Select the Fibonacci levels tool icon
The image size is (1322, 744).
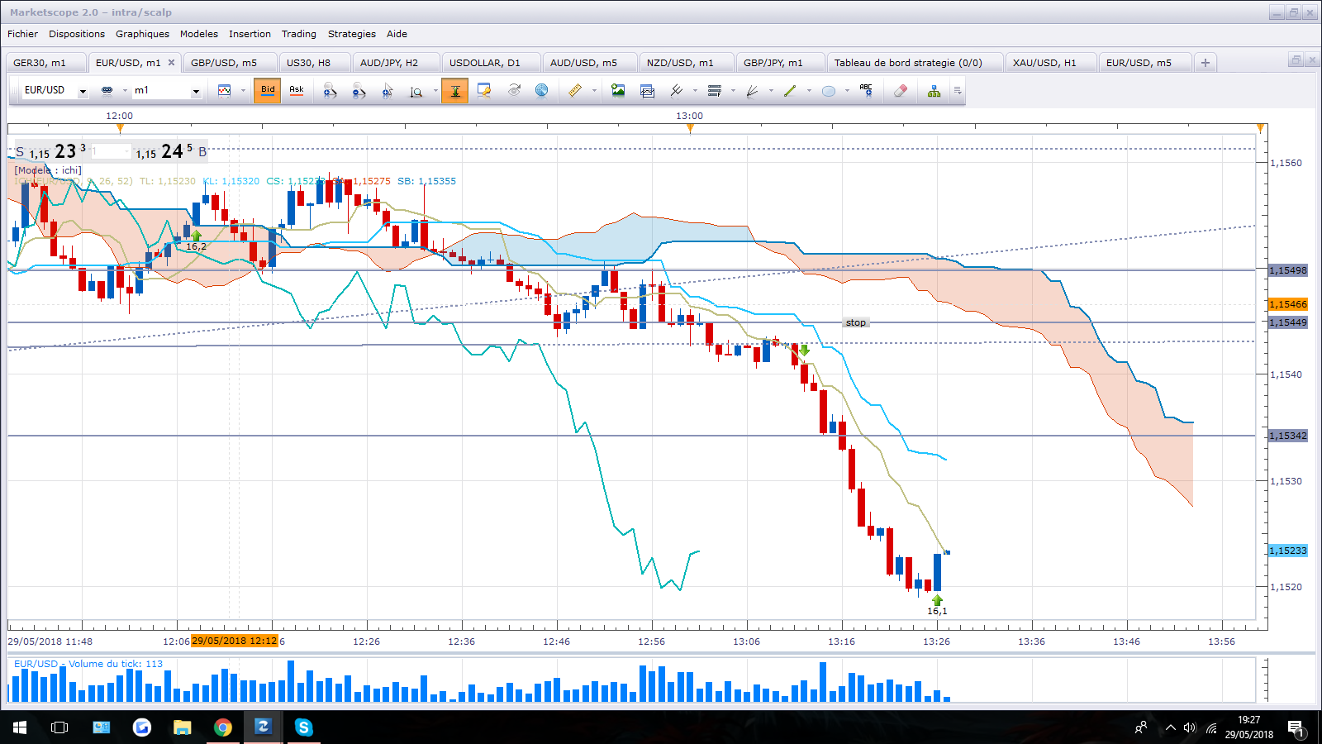pos(715,90)
